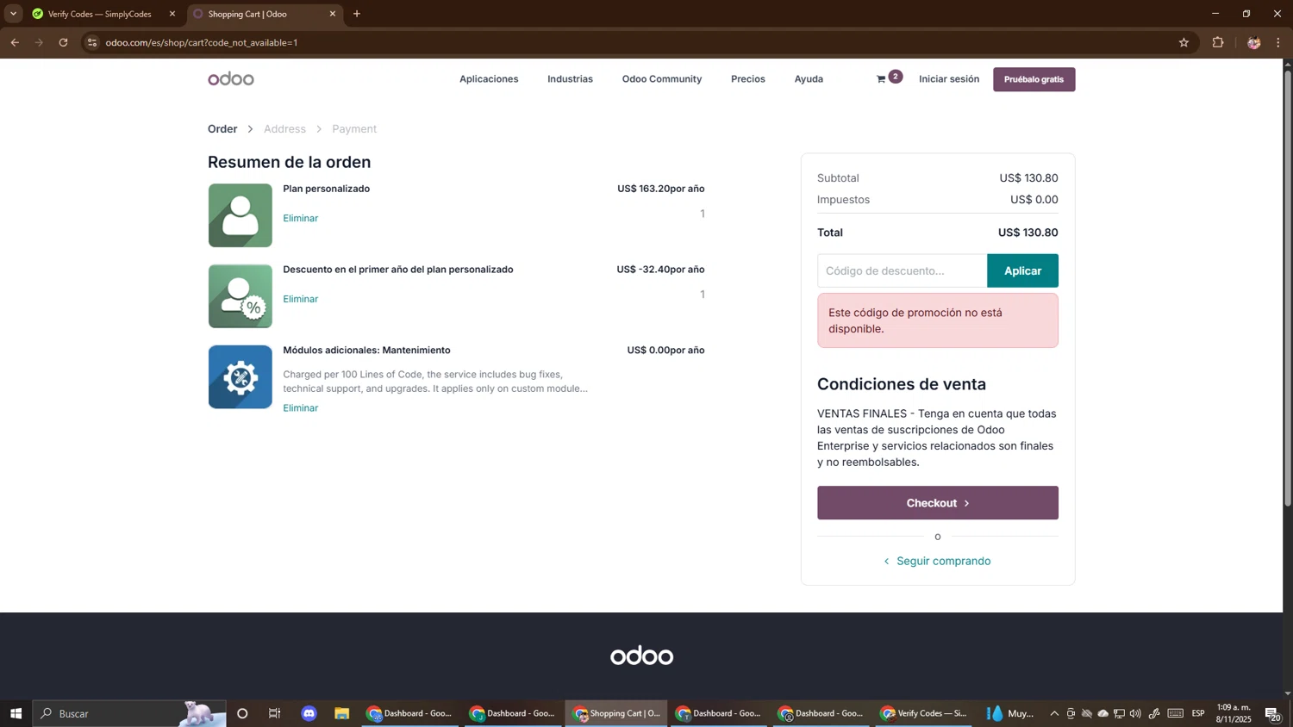The width and height of the screenshot is (1293, 727).
Task: Open the browser extensions puzzle icon
Action: point(1218,42)
